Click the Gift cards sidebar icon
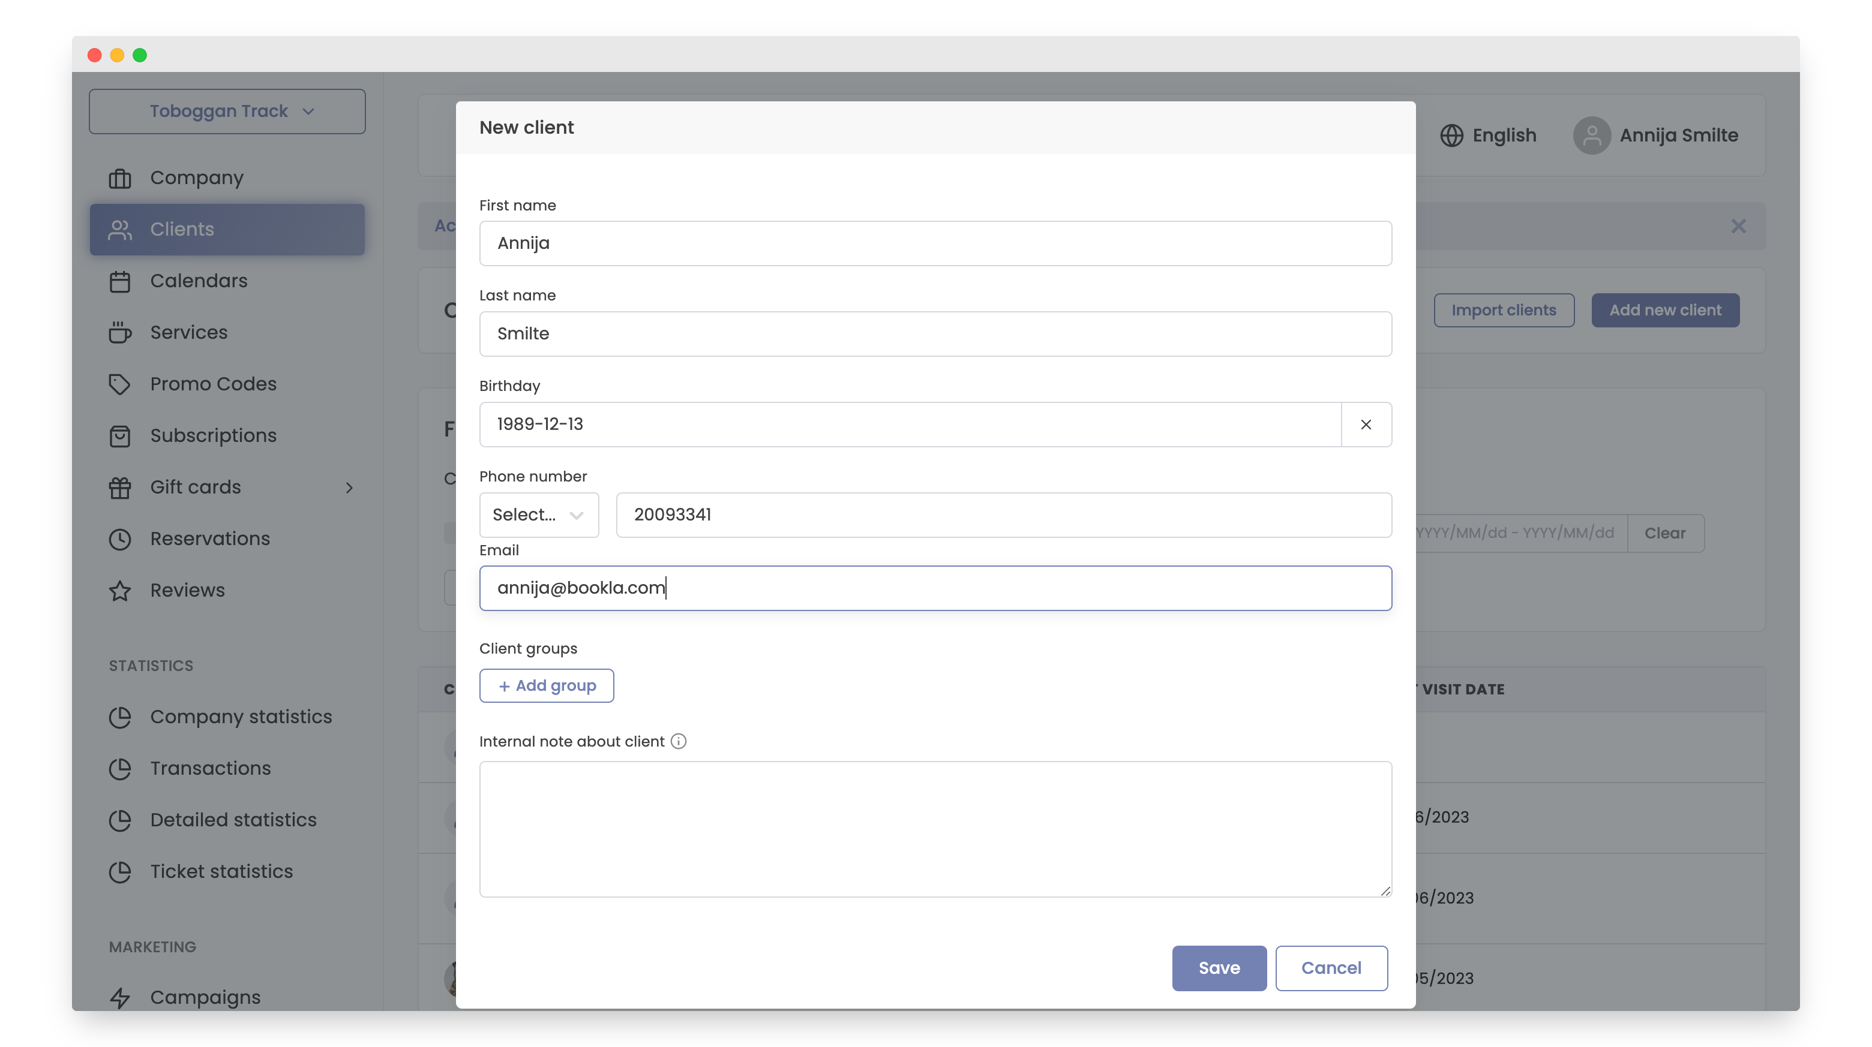The width and height of the screenshot is (1872, 1047). pyautogui.click(x=120, y=487)
